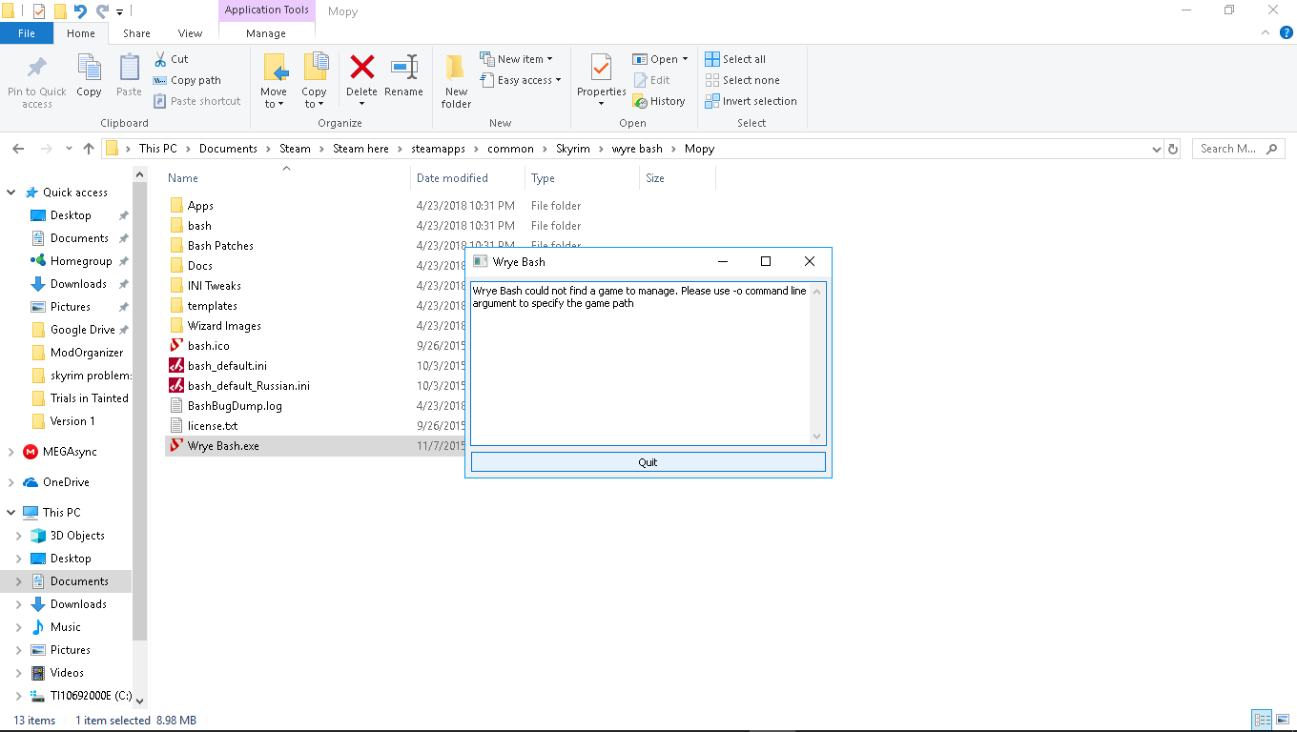Click the Select all option
1297x732 pixels.
click(735, 59)
